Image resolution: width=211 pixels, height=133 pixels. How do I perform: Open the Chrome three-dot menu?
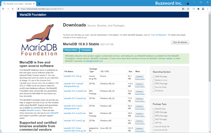point(208,9)
